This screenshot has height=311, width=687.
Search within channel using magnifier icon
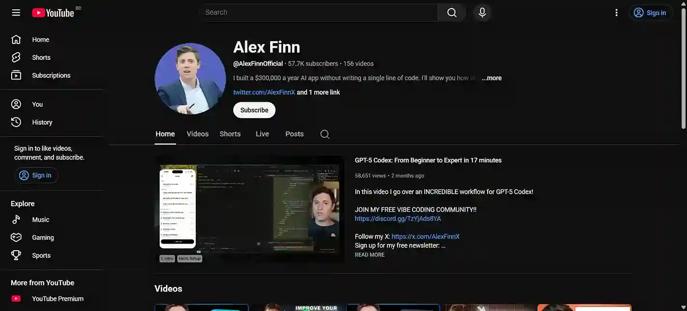click(325, 134)
